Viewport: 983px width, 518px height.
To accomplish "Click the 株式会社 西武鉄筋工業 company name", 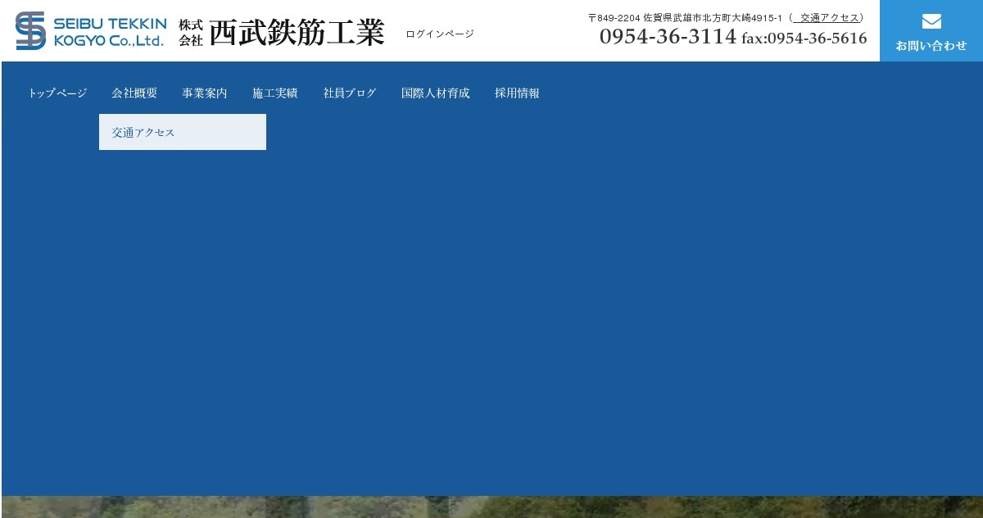I will click(282, 33).
